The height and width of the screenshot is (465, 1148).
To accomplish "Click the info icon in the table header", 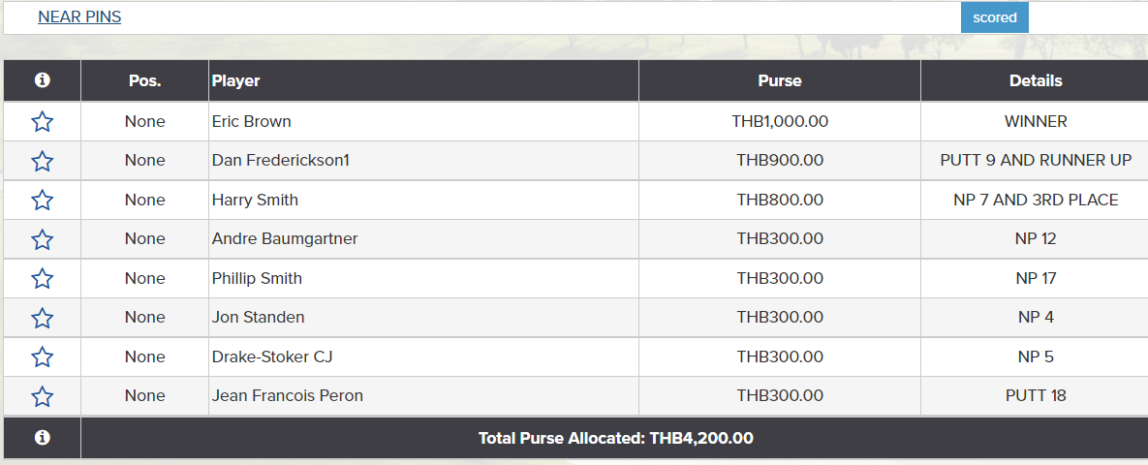I will [42, 80].
